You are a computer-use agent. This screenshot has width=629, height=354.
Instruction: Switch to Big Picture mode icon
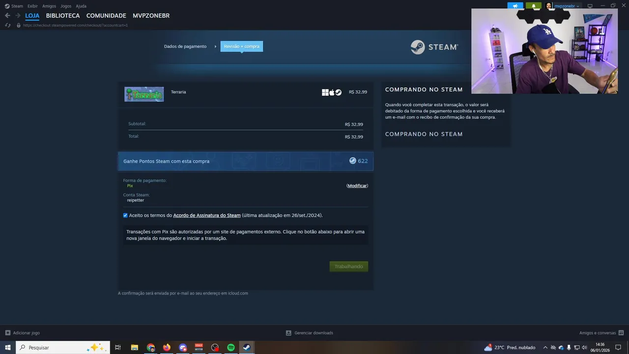point(590,6)
